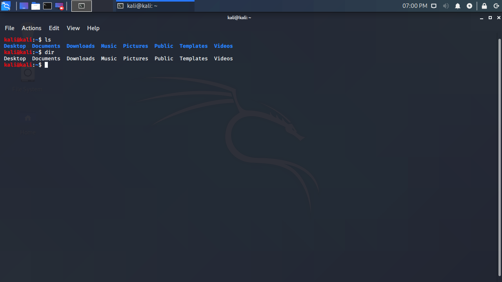Lock the screen using the padlock icon
The image size is (502, 282).
click(484, 6)
